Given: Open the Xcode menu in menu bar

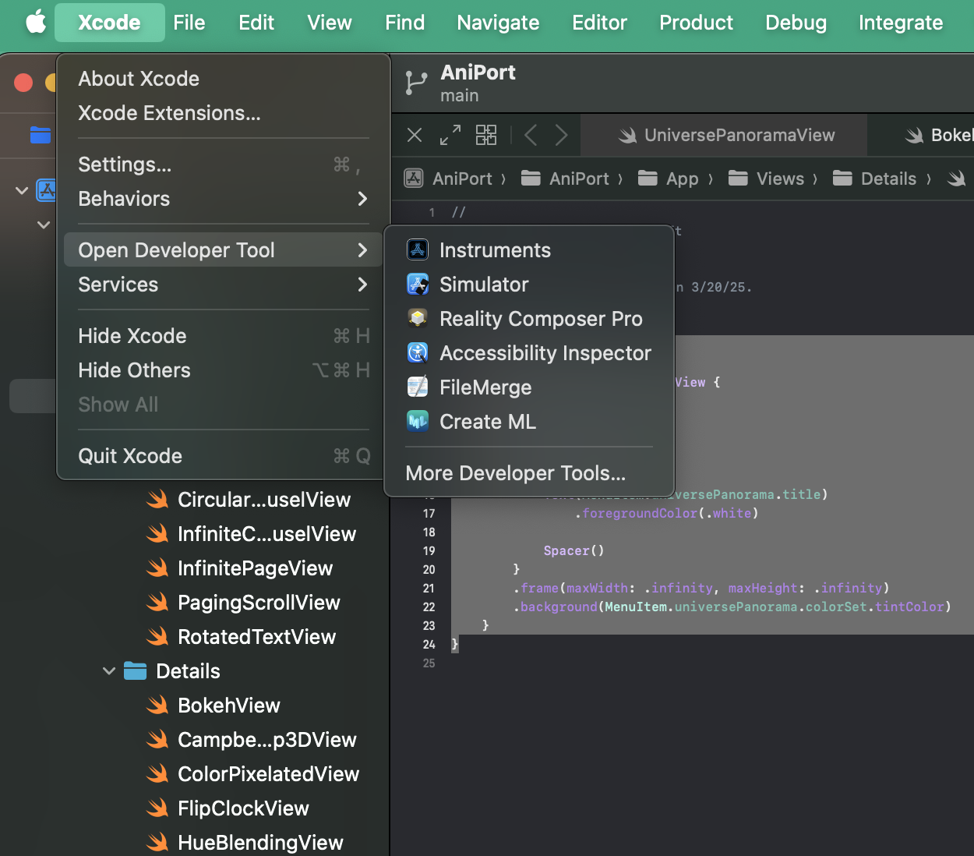Looking at the screenshot, I should (110, 23).
